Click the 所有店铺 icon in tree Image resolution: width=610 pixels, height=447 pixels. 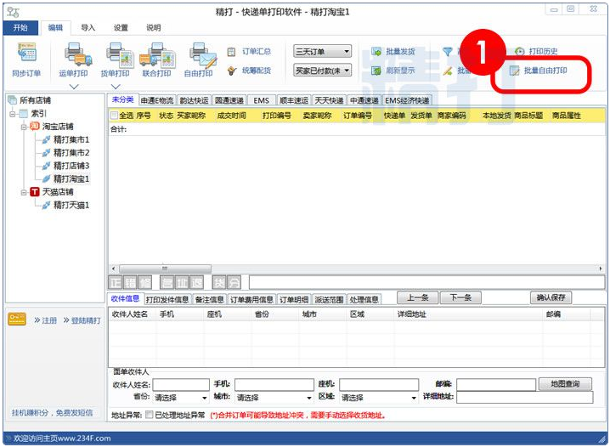click(12, 100)
